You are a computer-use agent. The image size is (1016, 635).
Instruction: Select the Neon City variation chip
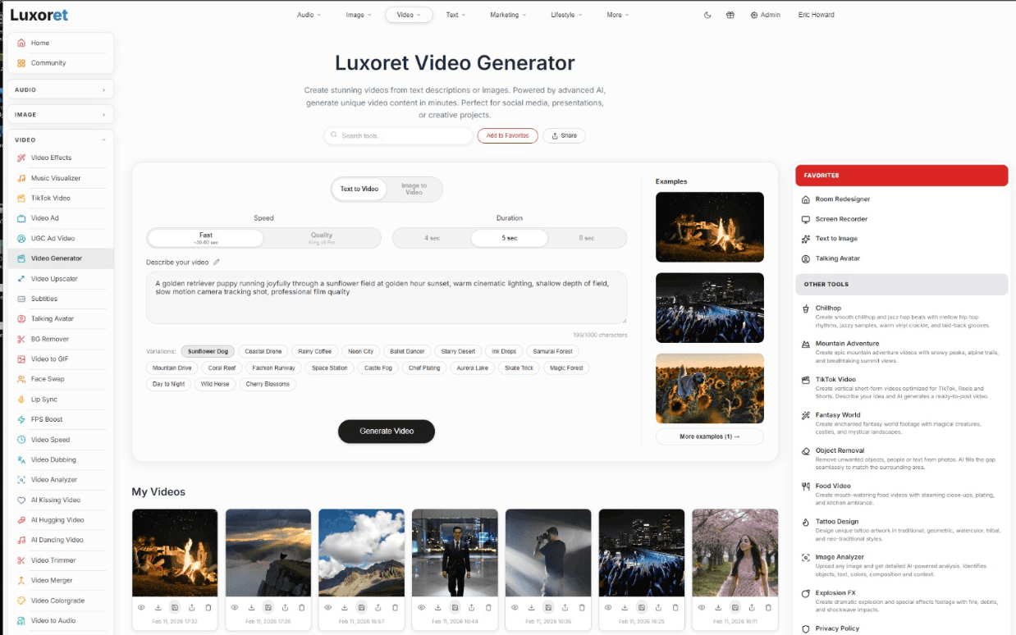(x=360, y=350)
